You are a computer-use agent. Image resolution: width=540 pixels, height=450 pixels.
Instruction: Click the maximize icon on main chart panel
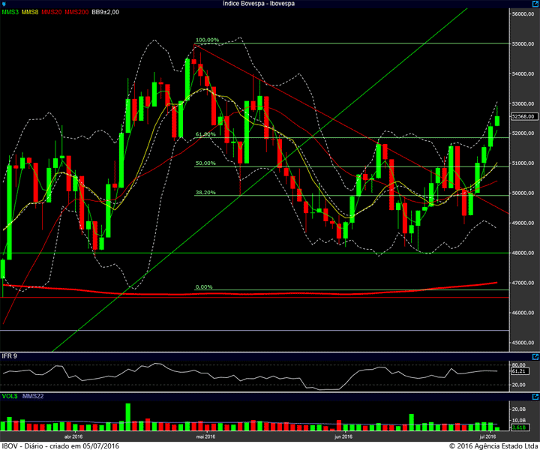[535, 4]
